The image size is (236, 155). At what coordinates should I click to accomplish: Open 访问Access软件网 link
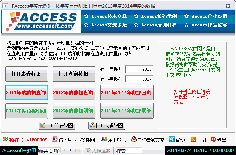(77, 140)
